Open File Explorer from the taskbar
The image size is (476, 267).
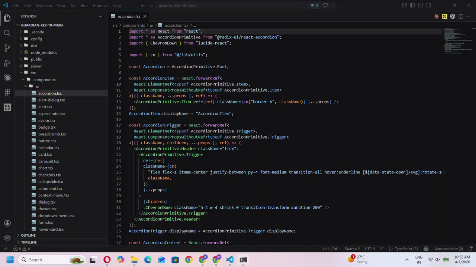tap(134, 260)
